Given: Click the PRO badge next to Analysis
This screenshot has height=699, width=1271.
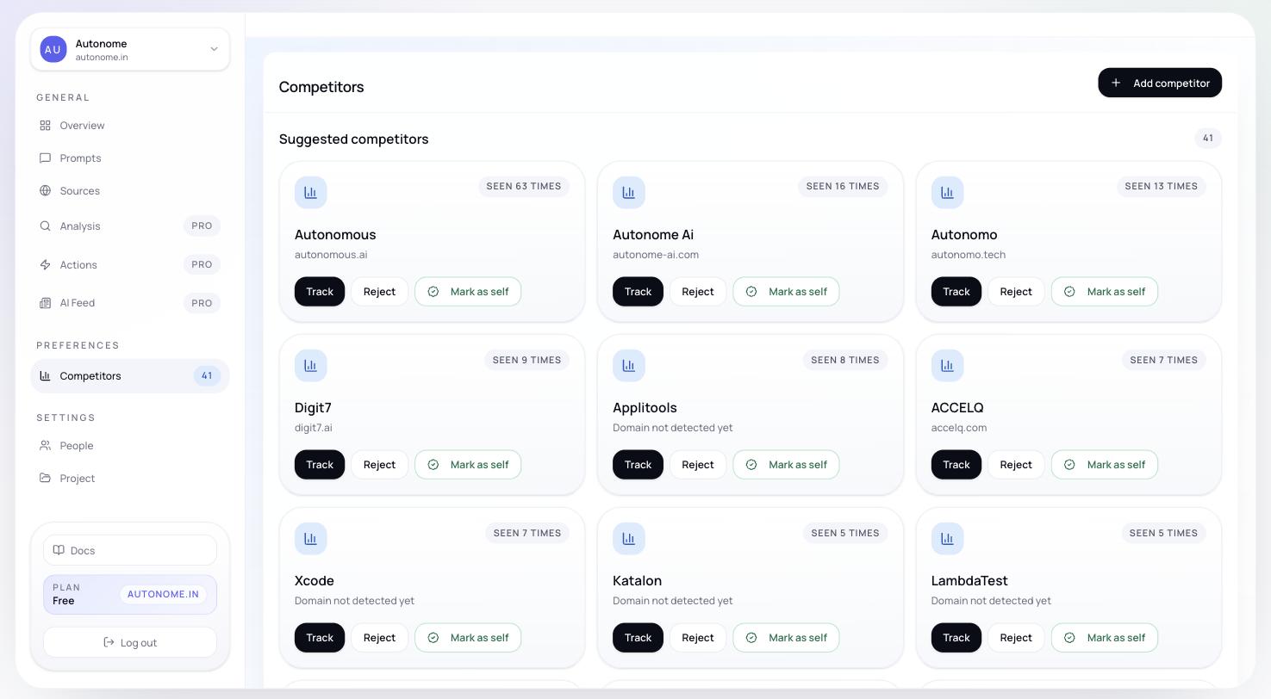Looking at the screenshot, I should point(202,226).
